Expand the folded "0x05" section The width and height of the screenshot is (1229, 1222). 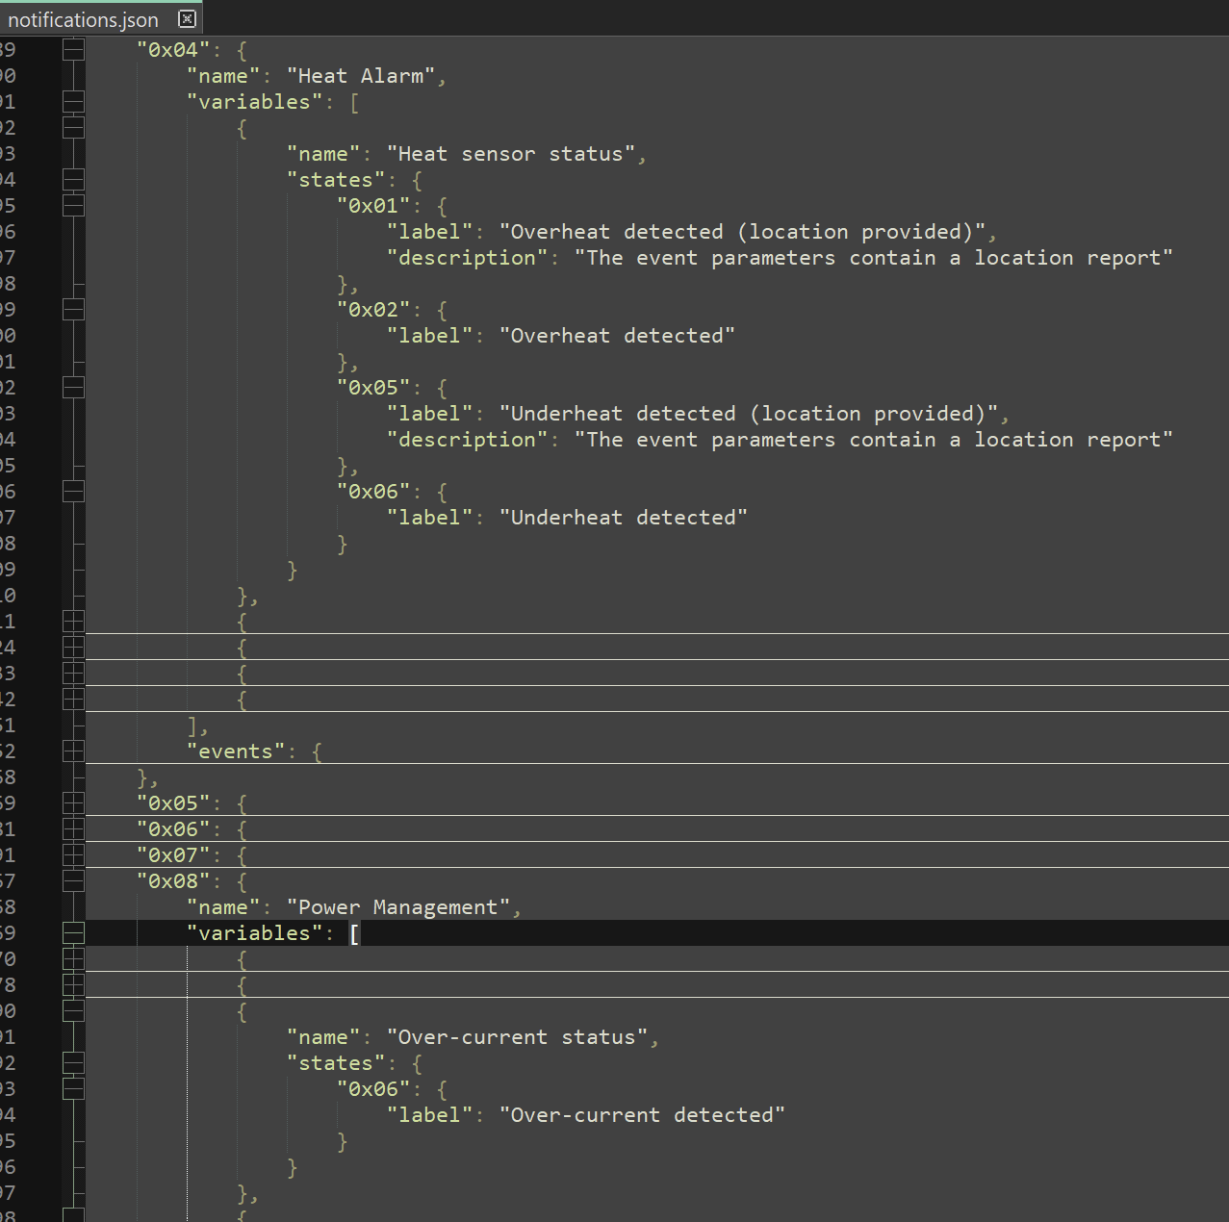point(73,802)
